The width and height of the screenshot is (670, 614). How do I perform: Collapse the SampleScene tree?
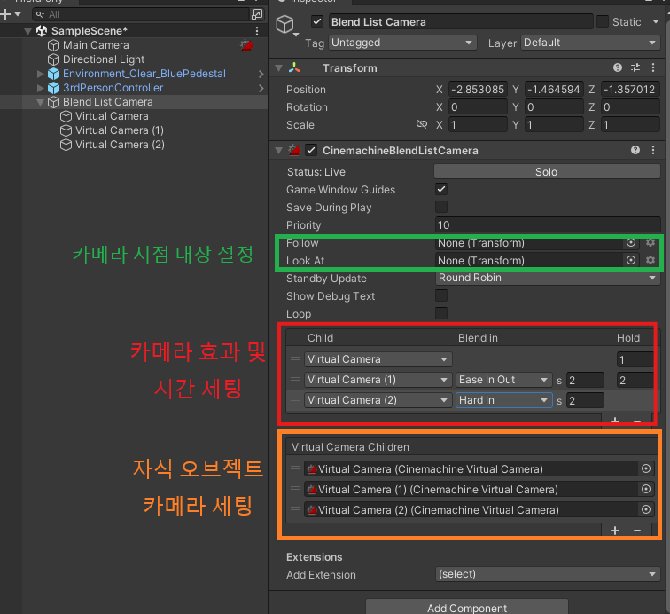pyautogui.click(x=27, y=31)
